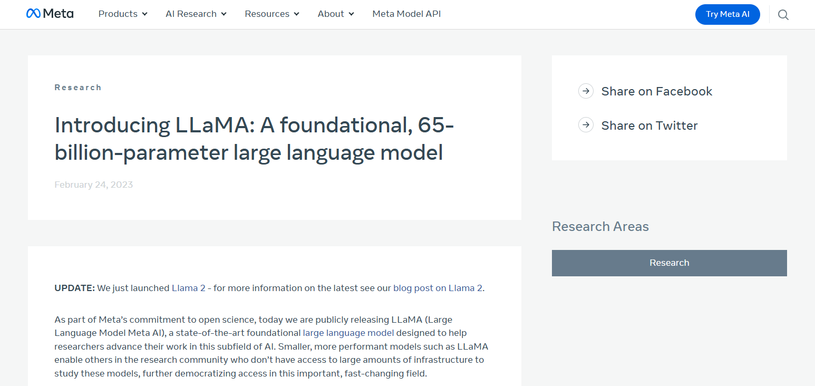The width and height of the screenshot is (815, 386).
Task: Open the Meta Model API menu item
Action: coord(406,14)
